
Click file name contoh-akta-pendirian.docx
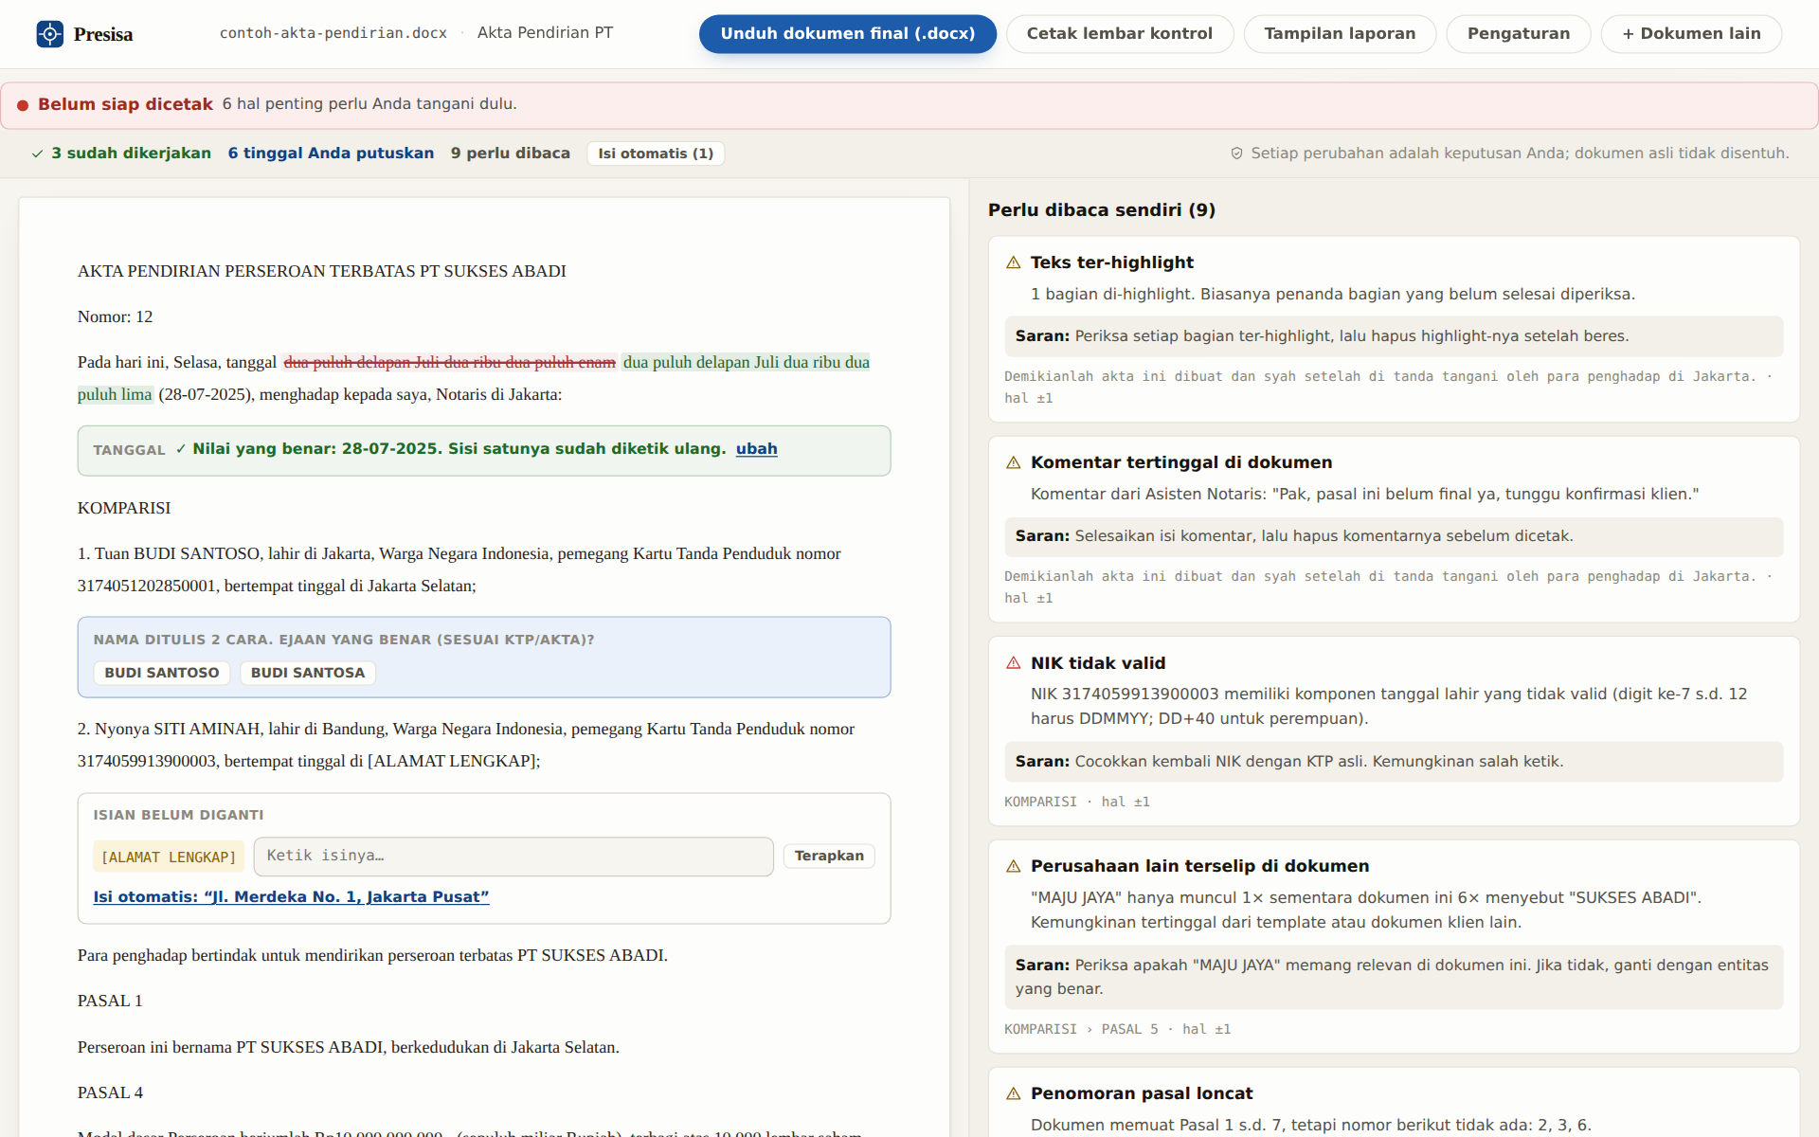coord(333,33)
